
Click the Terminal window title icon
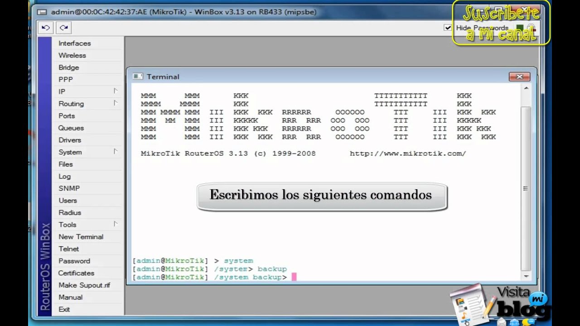click(x=138, y=77)
